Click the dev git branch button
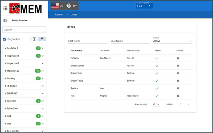The image size is (213, 133). tap(72, 6)
